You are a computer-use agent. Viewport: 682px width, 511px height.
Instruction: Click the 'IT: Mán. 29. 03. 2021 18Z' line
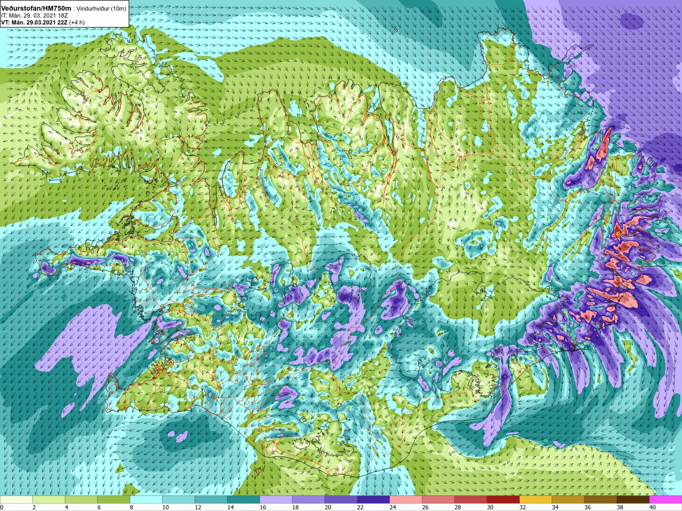pyautogui.click(x=35, y=16)
